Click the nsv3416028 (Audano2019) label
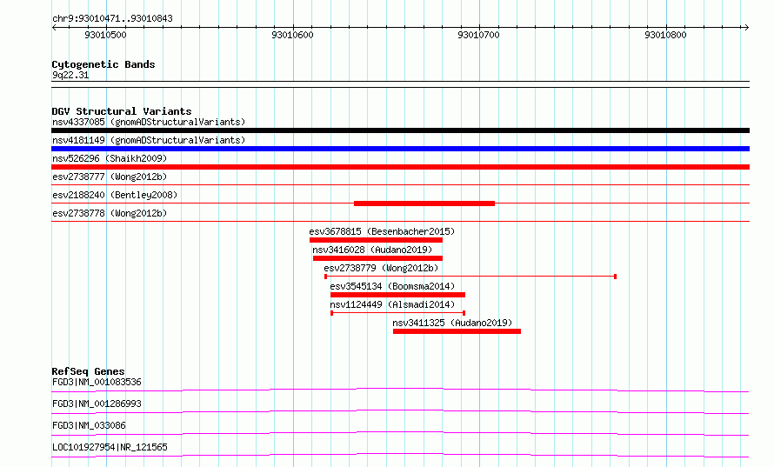Screen dimensions: 774x467 373,250
